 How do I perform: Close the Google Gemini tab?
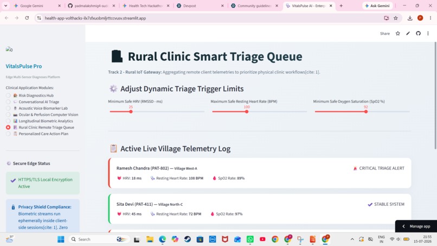(x=59, y=5)
